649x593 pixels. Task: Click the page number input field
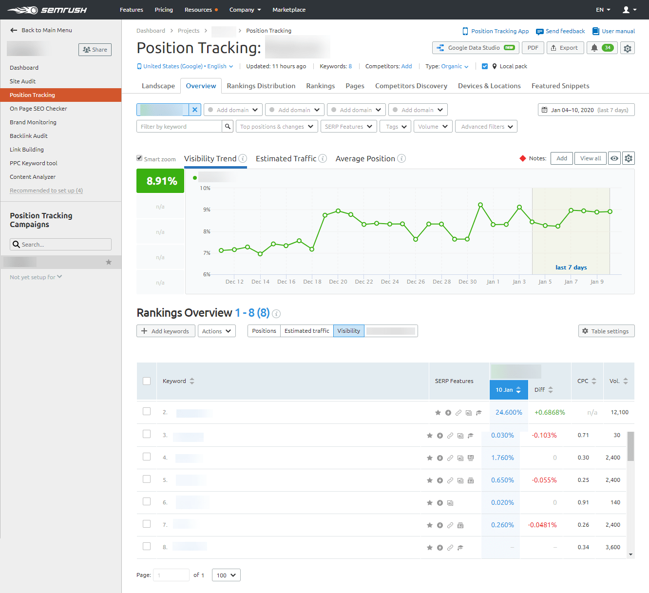[171, 575]
